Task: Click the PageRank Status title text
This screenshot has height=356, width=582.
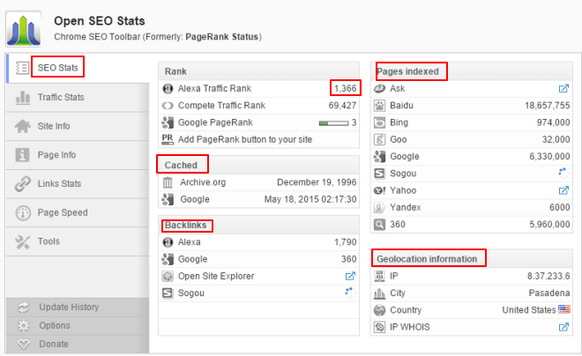Action: (x=221, y=37)
